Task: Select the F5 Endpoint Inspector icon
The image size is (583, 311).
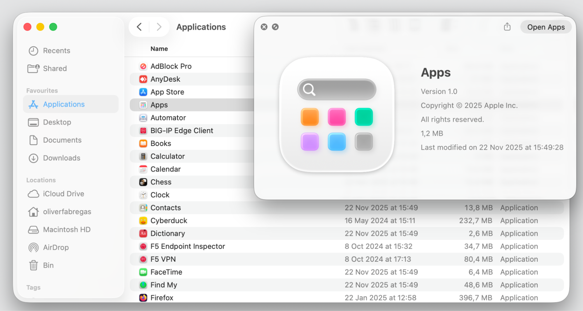Action: coord(143,246)
